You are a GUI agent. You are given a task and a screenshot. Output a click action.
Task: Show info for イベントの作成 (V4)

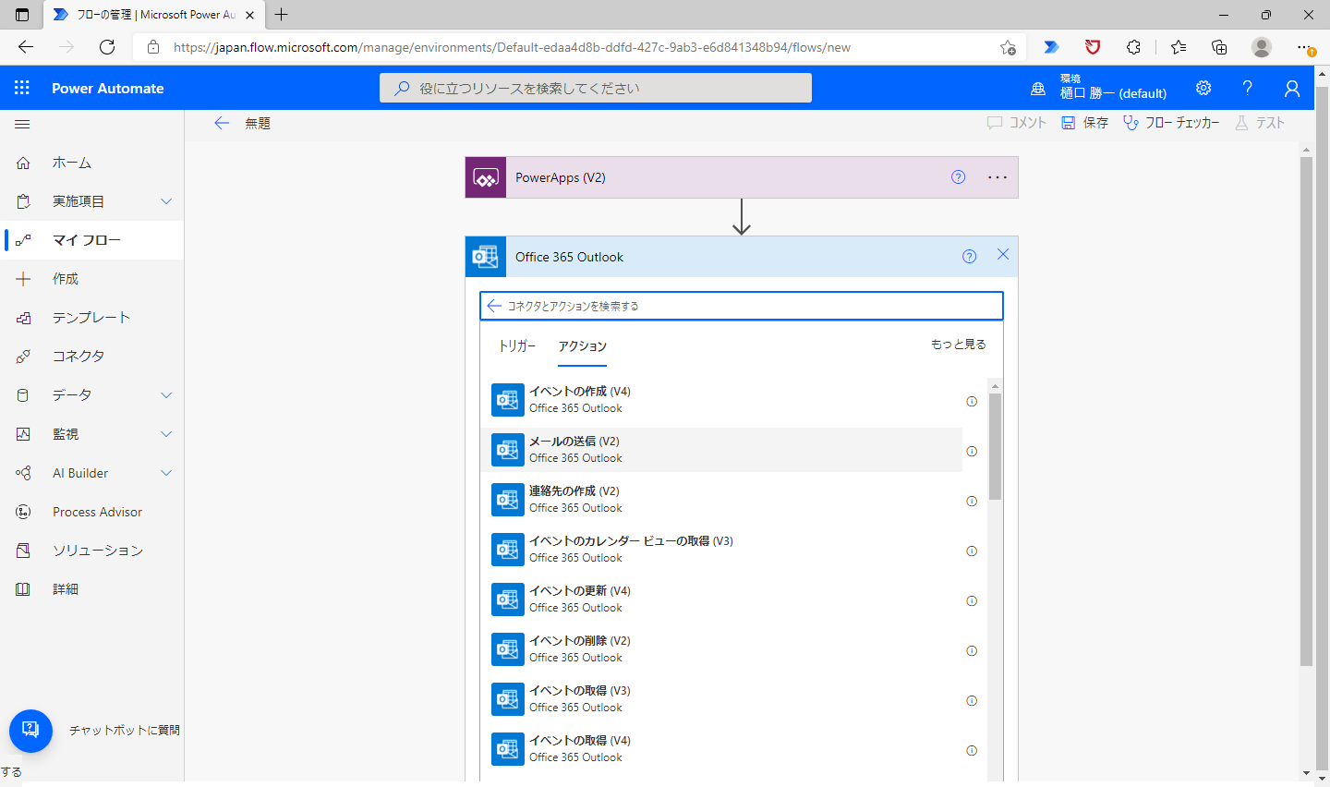(972, 402)
